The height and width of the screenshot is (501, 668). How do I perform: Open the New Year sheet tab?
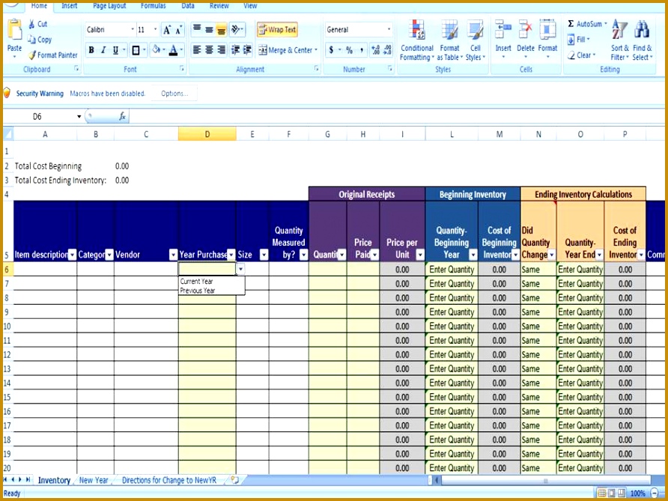click(93, 480)
